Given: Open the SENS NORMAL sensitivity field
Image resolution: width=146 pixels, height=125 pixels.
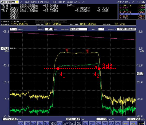Looking at the screenshot, I should click(x=78, y=29).
